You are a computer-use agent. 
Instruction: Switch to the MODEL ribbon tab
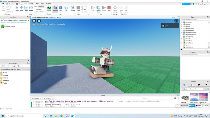click(31, 4)
